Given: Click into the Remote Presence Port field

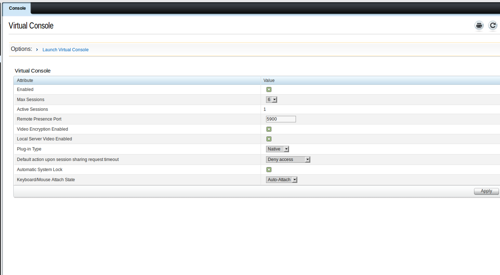Looking at the screenshot, I should (x=281, y=119).
